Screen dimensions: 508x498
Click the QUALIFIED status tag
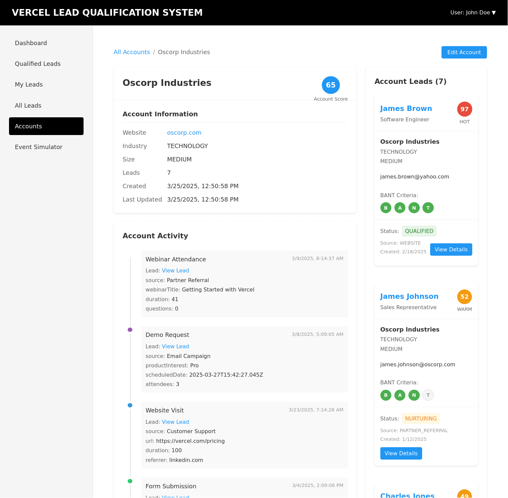tap(419, 231)
